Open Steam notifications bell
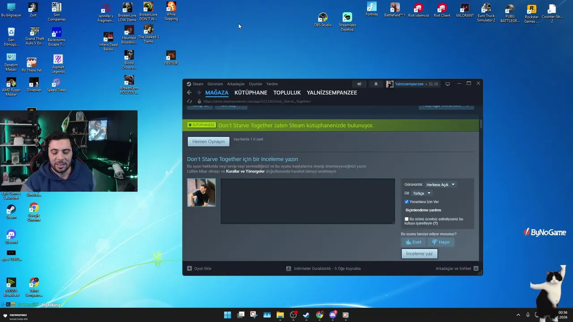573x322 pixels. click(x=376, y=84)
